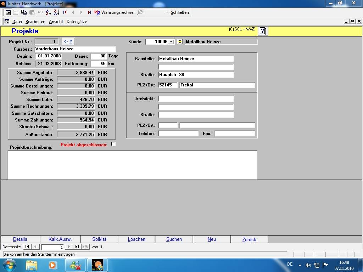
Task: Jump to first record in toolbar
Action: click(65, 12)
